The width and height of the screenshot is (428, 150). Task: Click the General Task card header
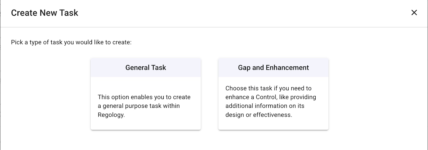pyautogui.click(x=146, y=68)
